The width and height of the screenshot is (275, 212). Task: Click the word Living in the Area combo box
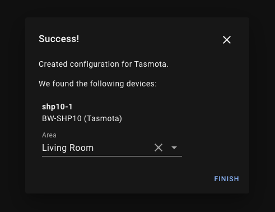click(54, 148)
